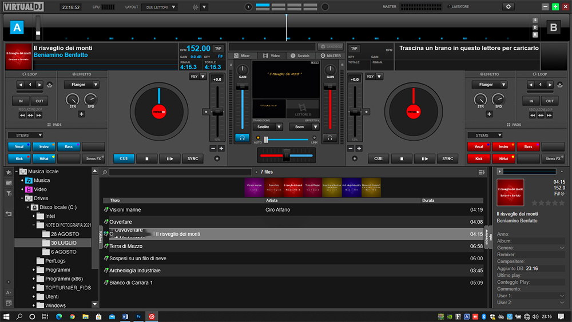This screenshot has width=572, height=322.
Task: Click the search magnifier in browser
Action: click(105, 172)
